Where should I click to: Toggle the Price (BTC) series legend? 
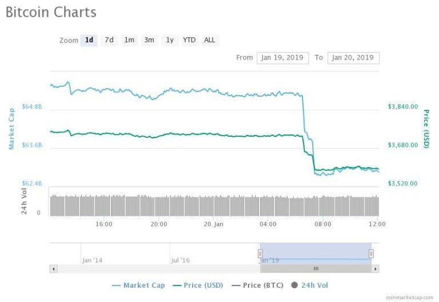(x=257, y=285)
